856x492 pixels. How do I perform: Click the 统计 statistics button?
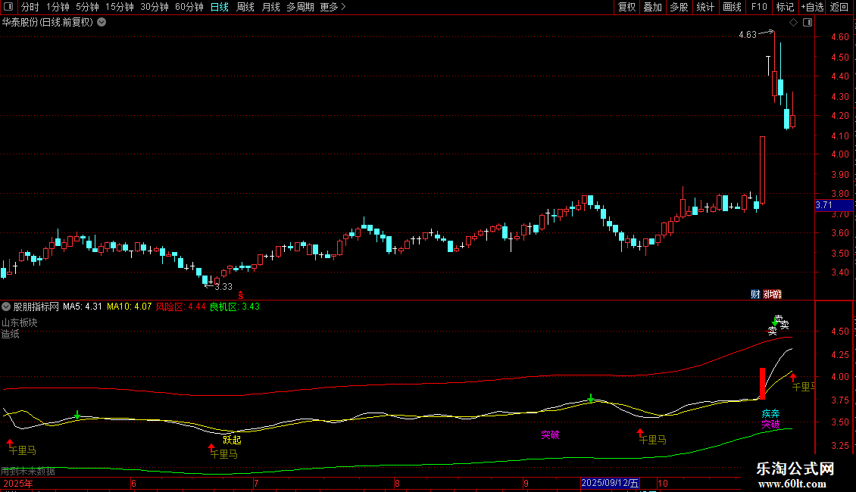705,7
